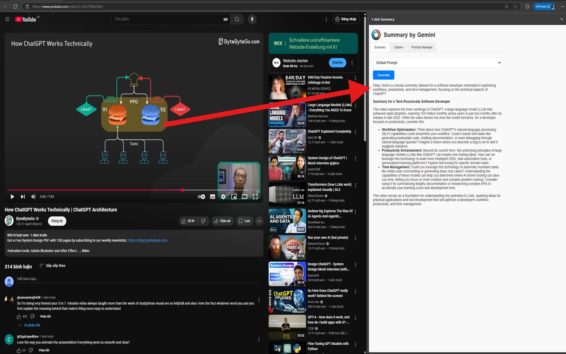Viewport: 566px width, 354px height.
Task: Open options for Transformers (how LLMs work) video
Action: click(355, 185)
